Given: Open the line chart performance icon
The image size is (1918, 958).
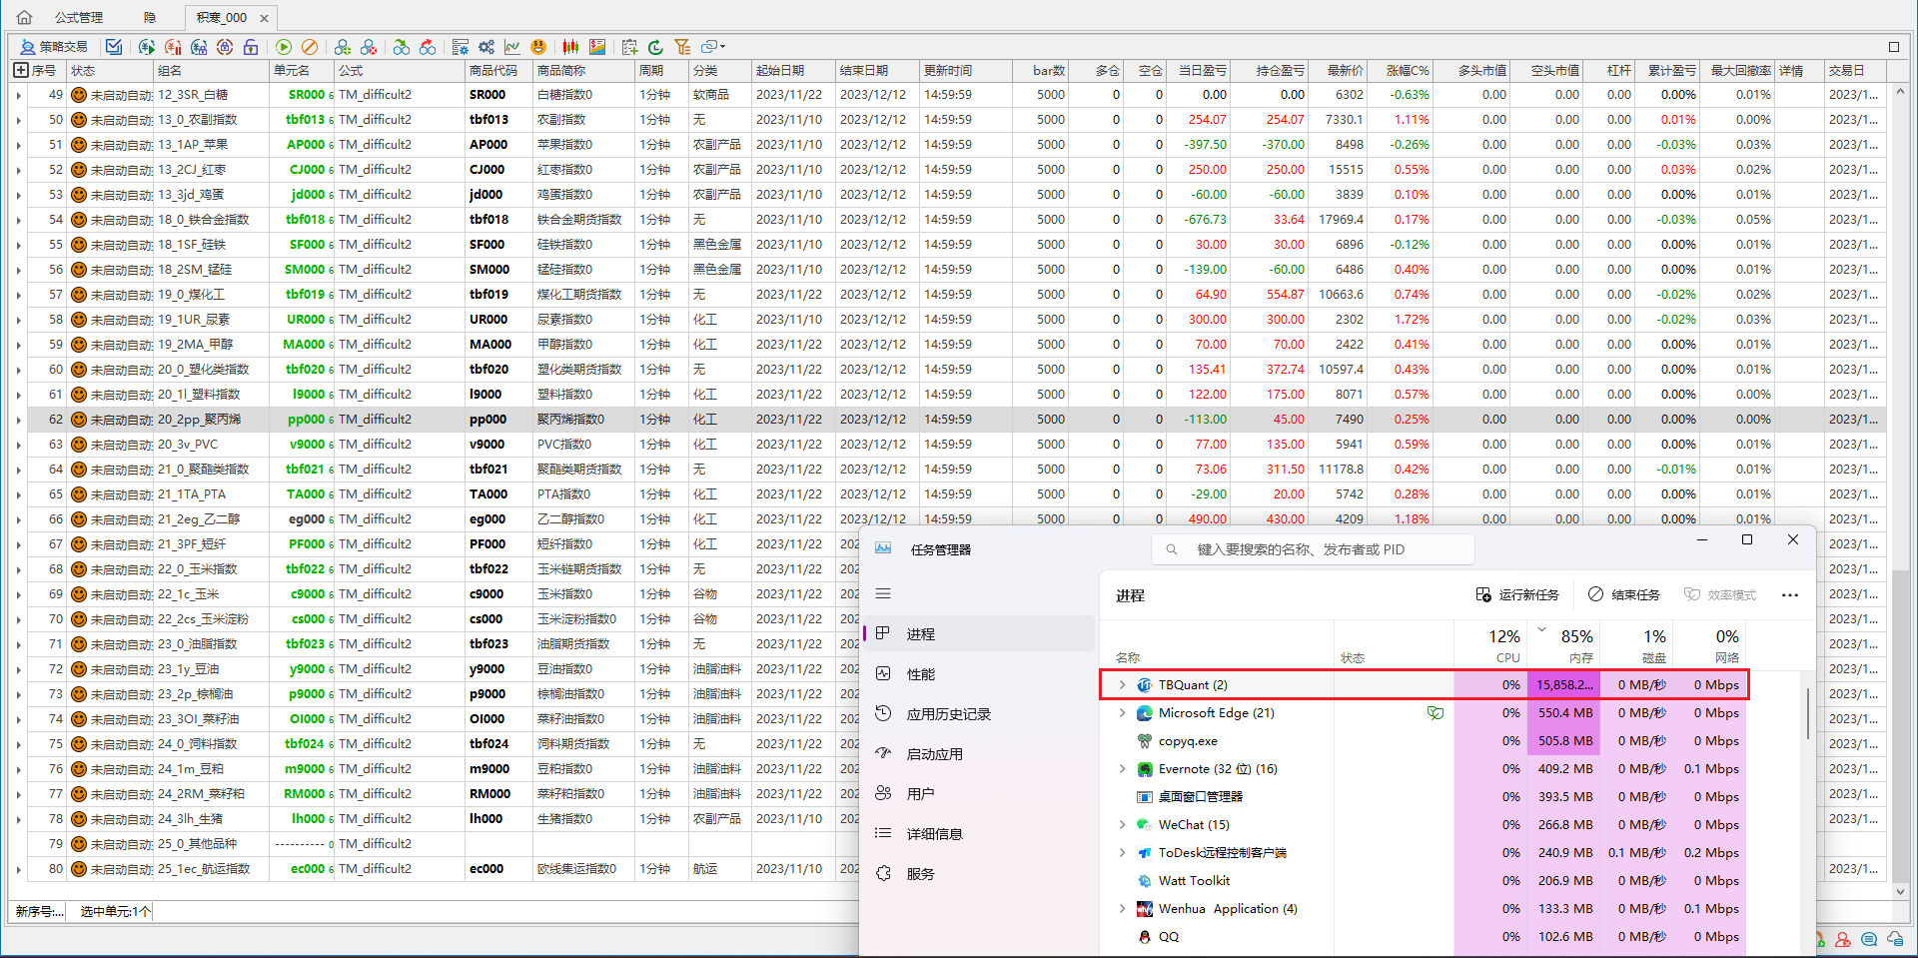Looking at the screenshot, I should pos(512,47).
